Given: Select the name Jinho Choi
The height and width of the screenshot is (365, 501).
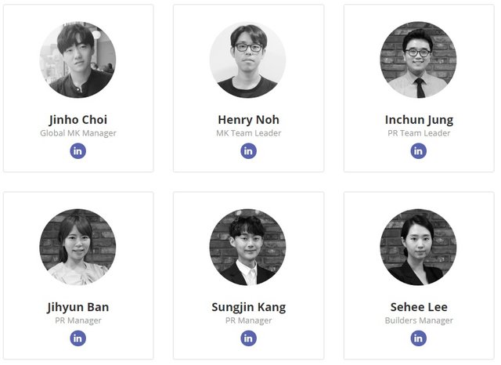Looking at the screenshot, I should (x=78, y=120).
